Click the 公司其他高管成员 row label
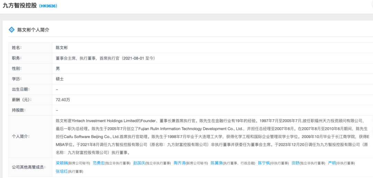 pos(29,167)
